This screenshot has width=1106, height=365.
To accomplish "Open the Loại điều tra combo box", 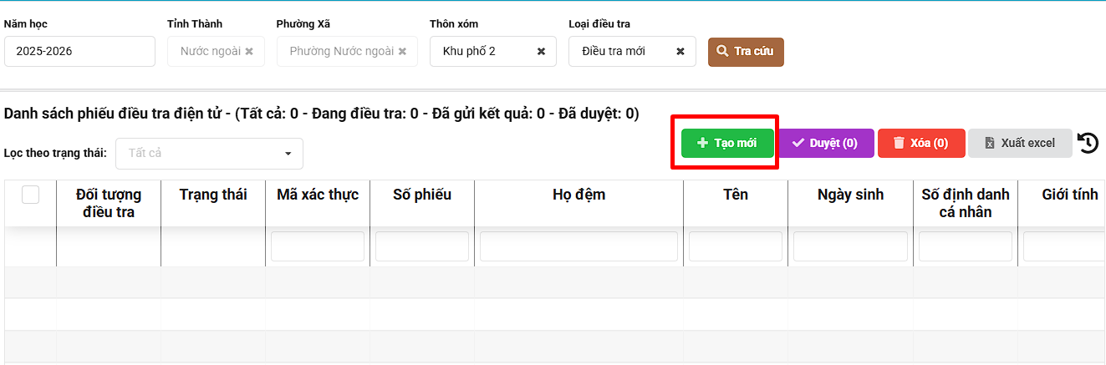I will tap(623, 52).
